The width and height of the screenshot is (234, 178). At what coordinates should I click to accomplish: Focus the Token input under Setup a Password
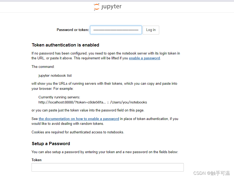click(107, 167)
